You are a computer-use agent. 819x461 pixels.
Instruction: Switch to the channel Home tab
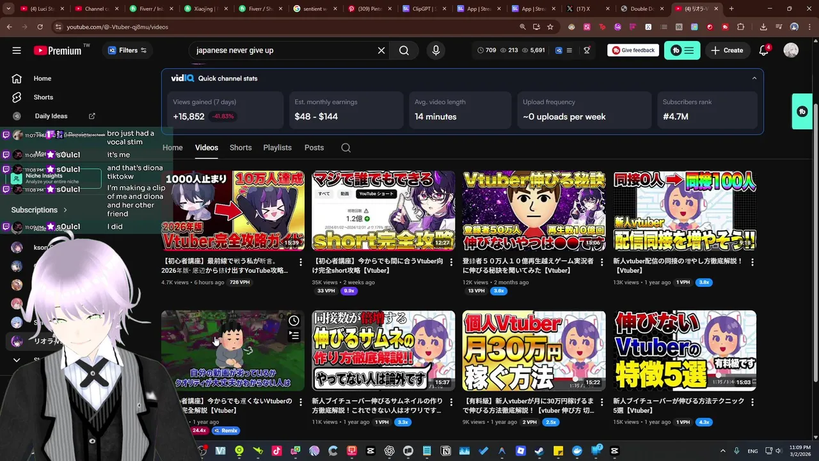pos(173,147)
